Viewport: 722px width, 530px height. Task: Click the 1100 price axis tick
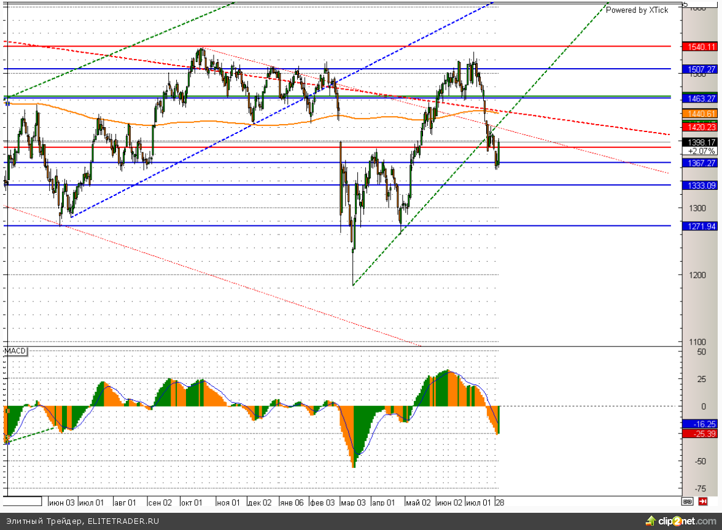(x=697, y=342)
